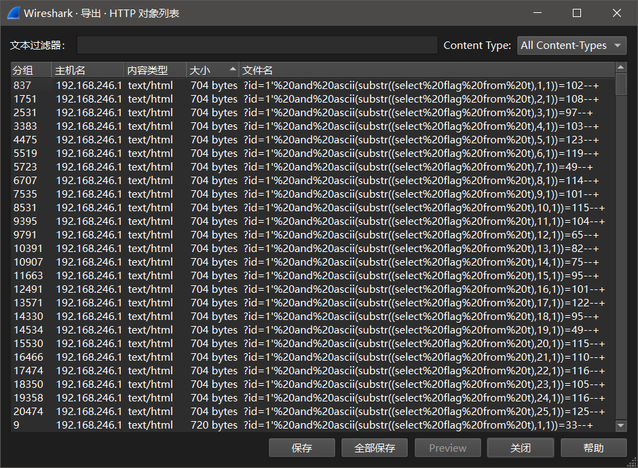Maximize the HTTP object list window

pyautogui.click(x=576, y=13)
